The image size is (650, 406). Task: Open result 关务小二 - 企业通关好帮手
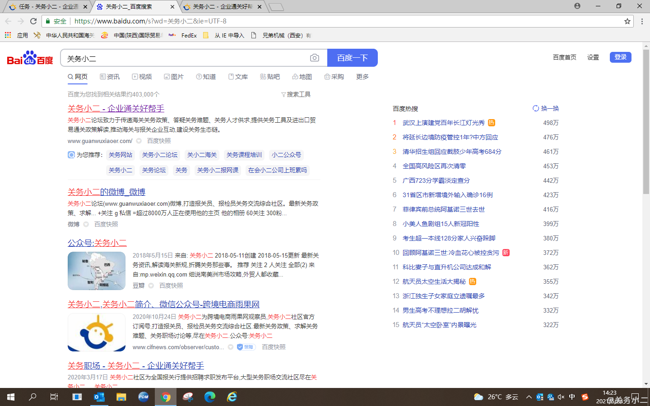[116, 108]
